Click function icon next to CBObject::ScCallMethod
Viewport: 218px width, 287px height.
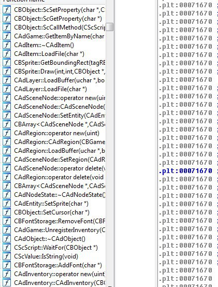[7, 27]
